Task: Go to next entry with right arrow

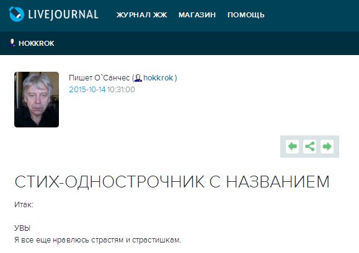Action: (x=327, y=147)
